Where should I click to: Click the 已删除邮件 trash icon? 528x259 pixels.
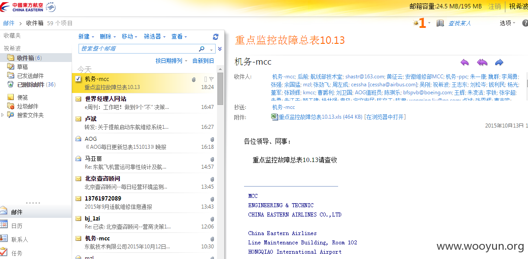tap(11, 84)
